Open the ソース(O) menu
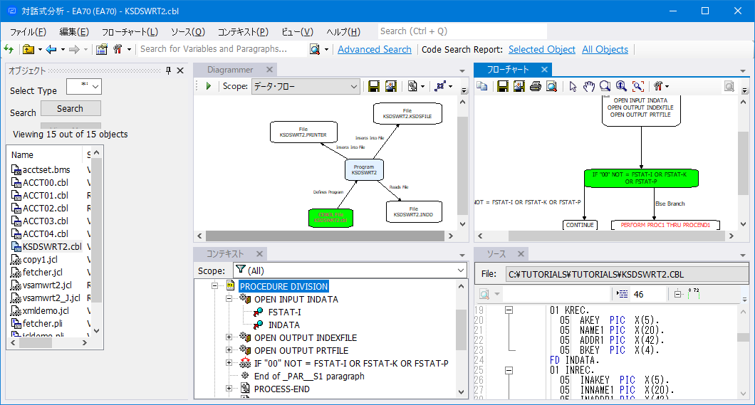Viewport: 755px width, 405px height. pos(188,32)
